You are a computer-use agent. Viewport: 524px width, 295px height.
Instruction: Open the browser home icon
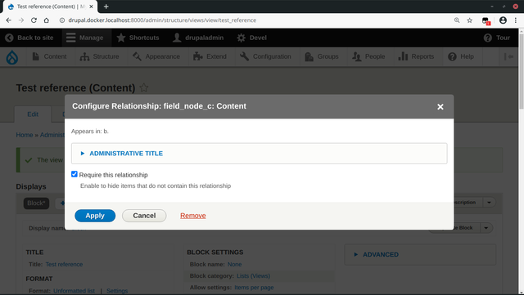click(x=47, y=20)
